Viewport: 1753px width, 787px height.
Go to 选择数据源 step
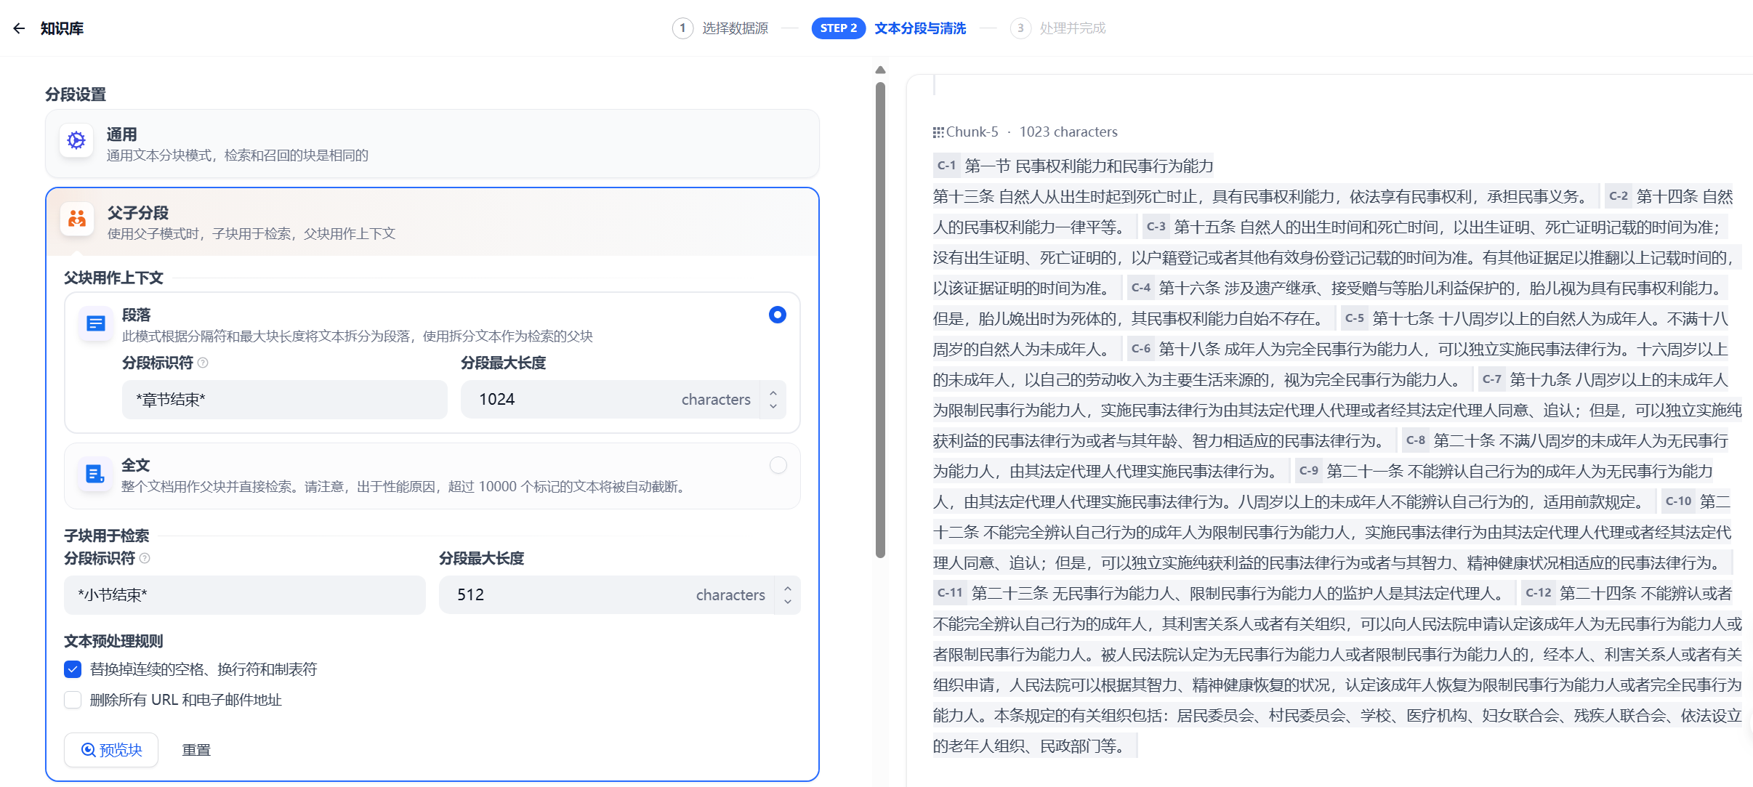pos(735,28)
